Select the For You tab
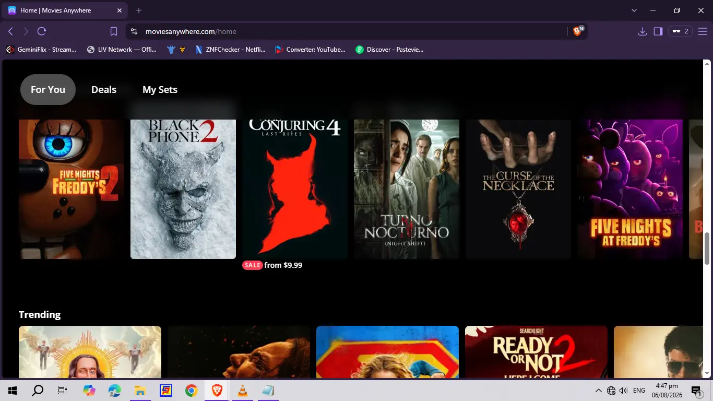 [x=48, y=90]
